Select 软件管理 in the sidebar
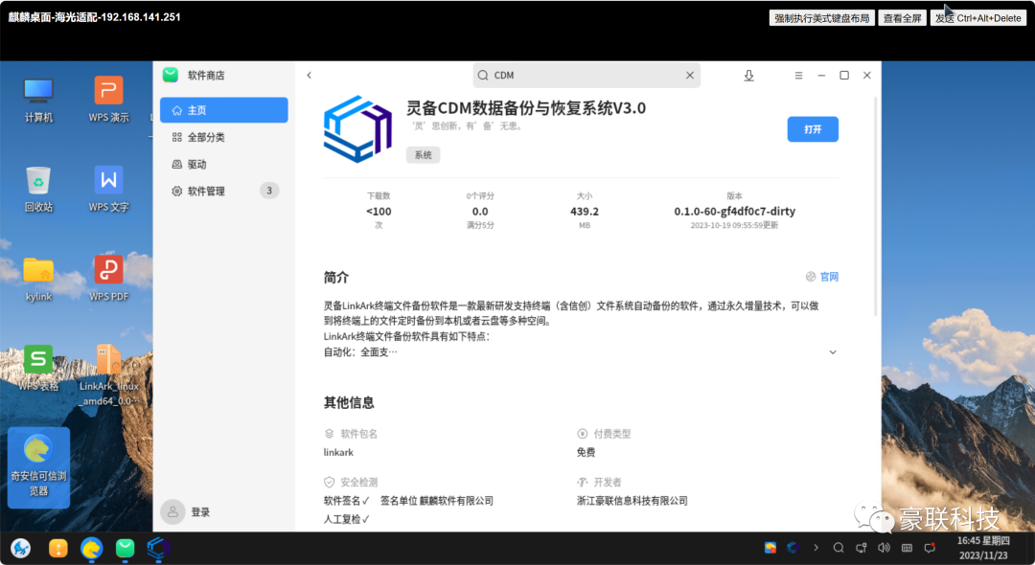 point(223,192)
